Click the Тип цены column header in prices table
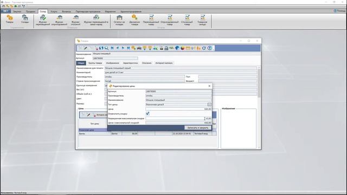This screenshot has height=195, width=347. coord(95,123)
